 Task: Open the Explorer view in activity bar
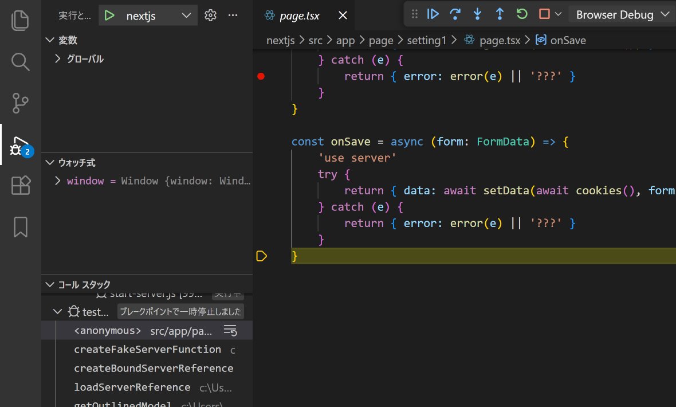(20, 21)
